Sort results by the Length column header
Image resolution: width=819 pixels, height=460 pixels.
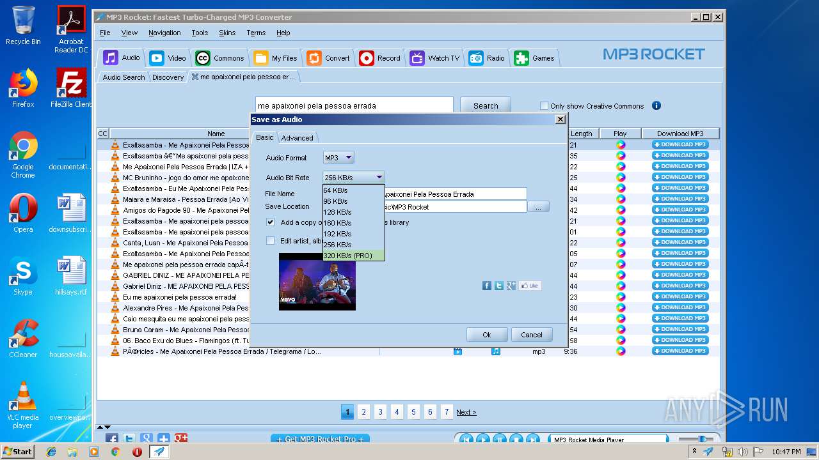click(x=581, y=134)
